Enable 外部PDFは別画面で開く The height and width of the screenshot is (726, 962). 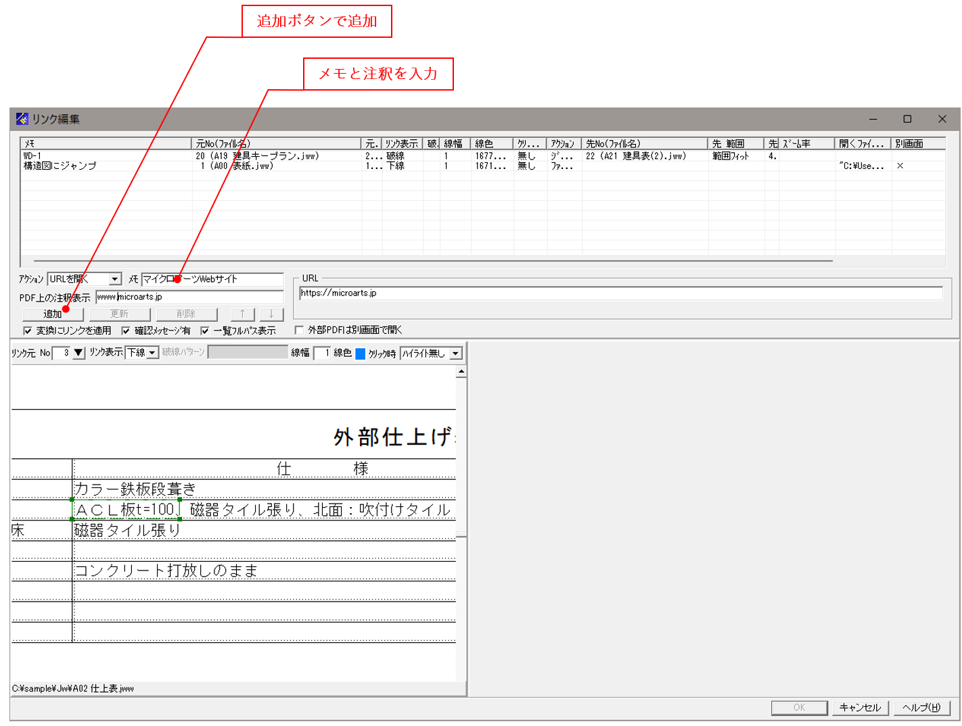(x=298, y=330)
